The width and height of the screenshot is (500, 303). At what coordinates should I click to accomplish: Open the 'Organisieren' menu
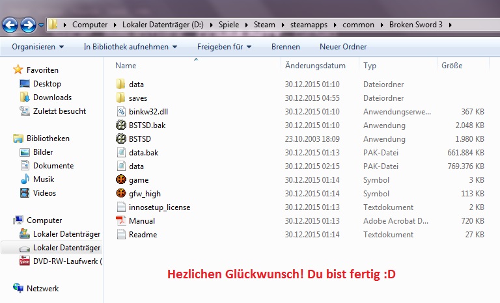[x=38, y=47]
